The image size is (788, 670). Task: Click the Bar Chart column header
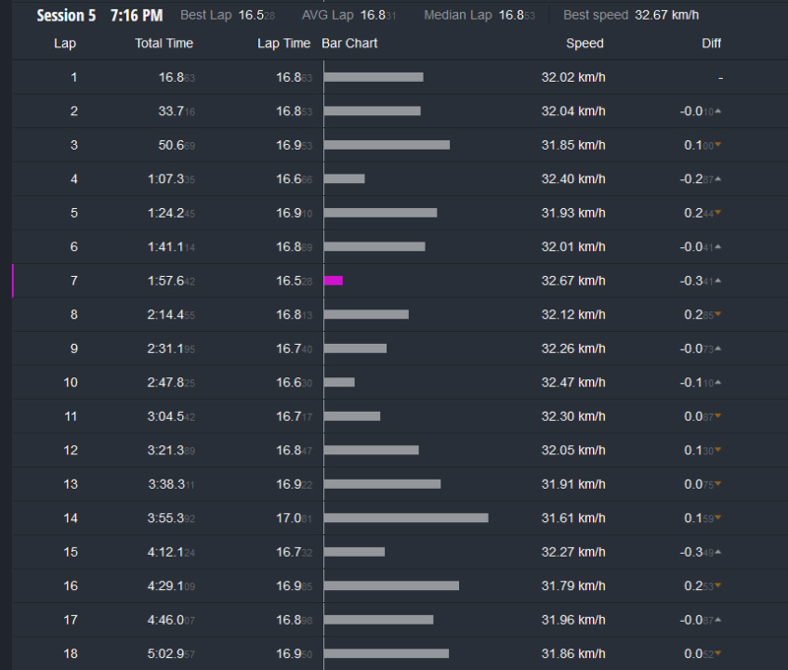[x=350, y=43]
